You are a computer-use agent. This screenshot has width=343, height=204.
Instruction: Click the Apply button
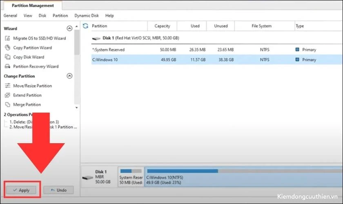pos(21,190)
